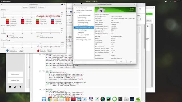Select Antialiasing Settings in the tree
The image size is (182, 102).
coord(83,23)
